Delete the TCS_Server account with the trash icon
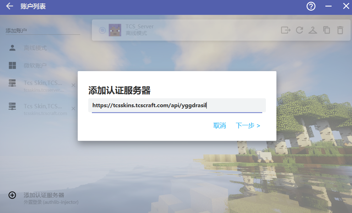The height and width of the screenshot is (213, 352). [x=340, y=30]
